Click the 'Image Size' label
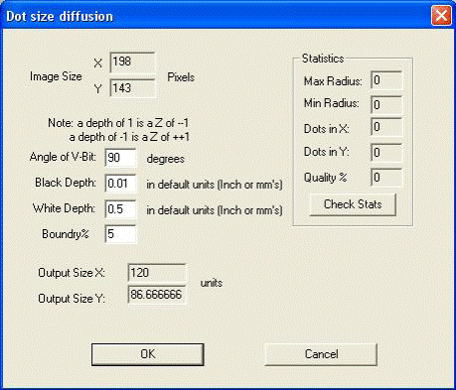This screenshot has height=390, width=456. coord(56,76)
